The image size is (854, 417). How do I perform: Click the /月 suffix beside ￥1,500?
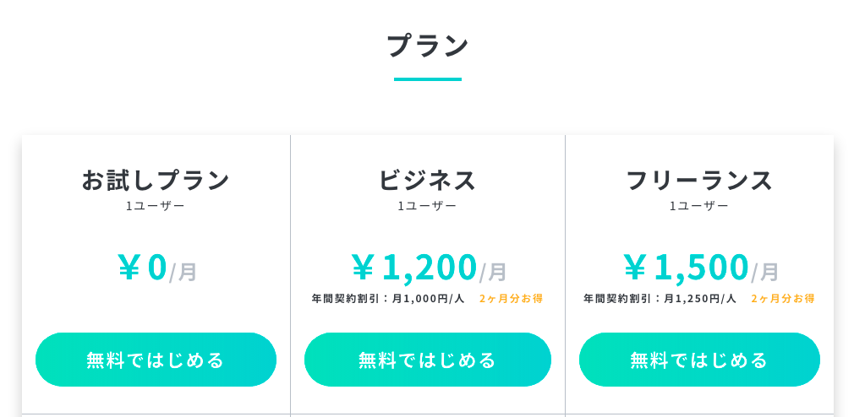click(x=764, y=271)
